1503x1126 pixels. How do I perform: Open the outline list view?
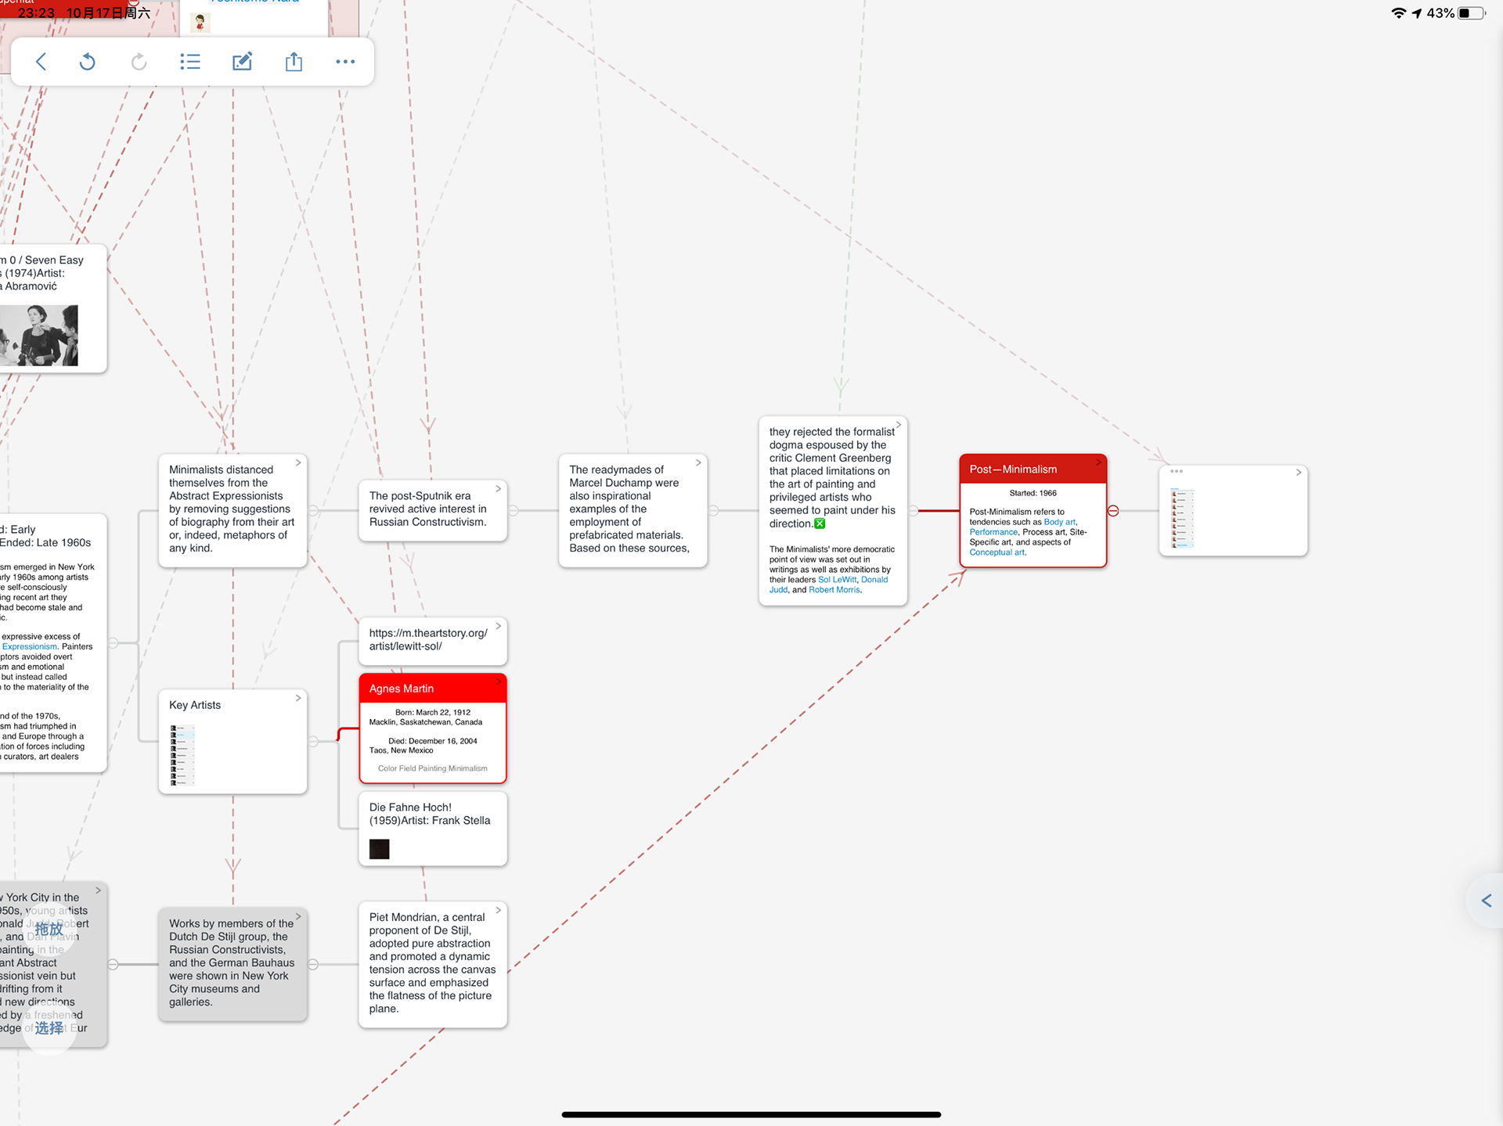point(190,62)
